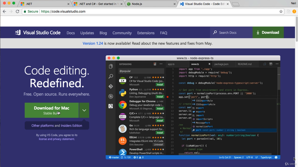Switch to the .NET and C# browser tab
Image resolution: width=298 pixels, height=167 pixels.
[x=98, y=4]
